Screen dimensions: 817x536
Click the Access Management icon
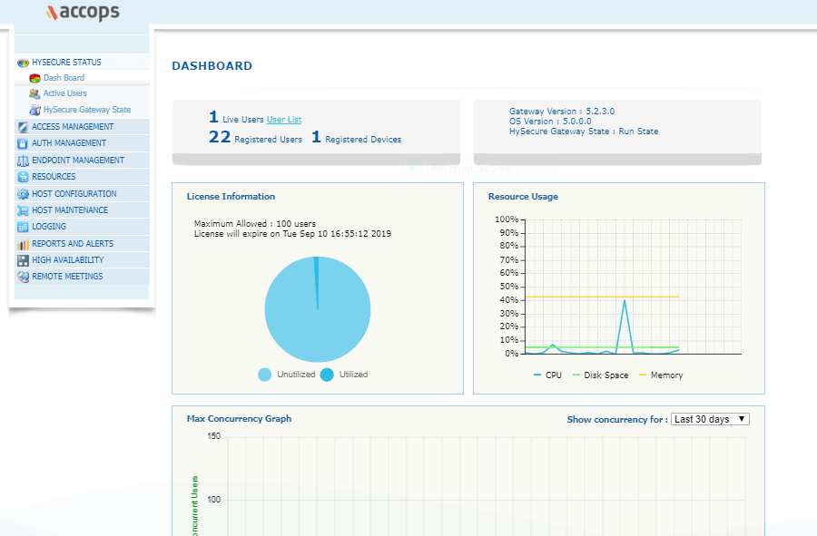coord(23,127)
